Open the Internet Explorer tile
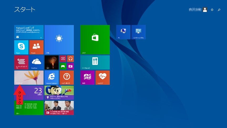 [x=51, y=77]
